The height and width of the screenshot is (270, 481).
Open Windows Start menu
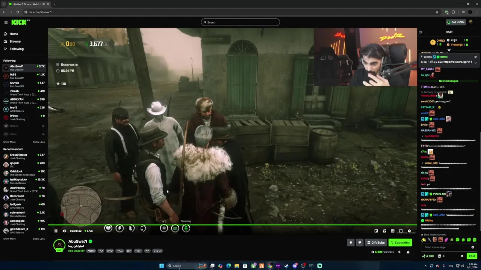(x=162, y=266)
